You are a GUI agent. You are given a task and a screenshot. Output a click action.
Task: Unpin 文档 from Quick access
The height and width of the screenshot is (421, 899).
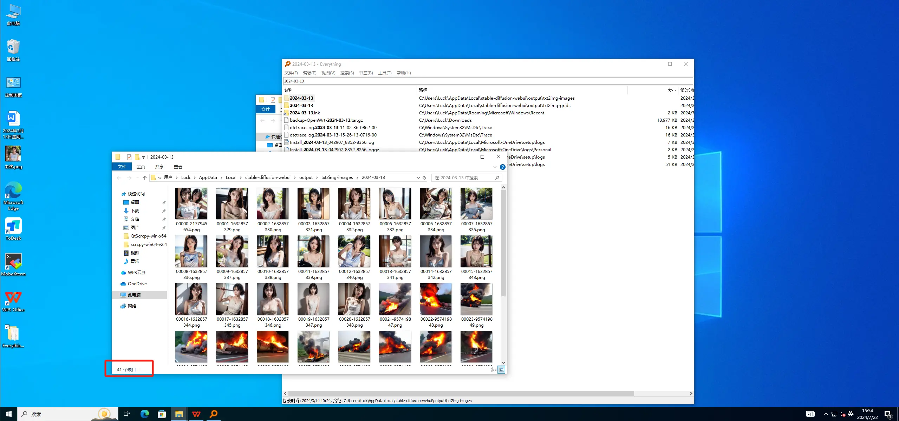click(164, 219)
